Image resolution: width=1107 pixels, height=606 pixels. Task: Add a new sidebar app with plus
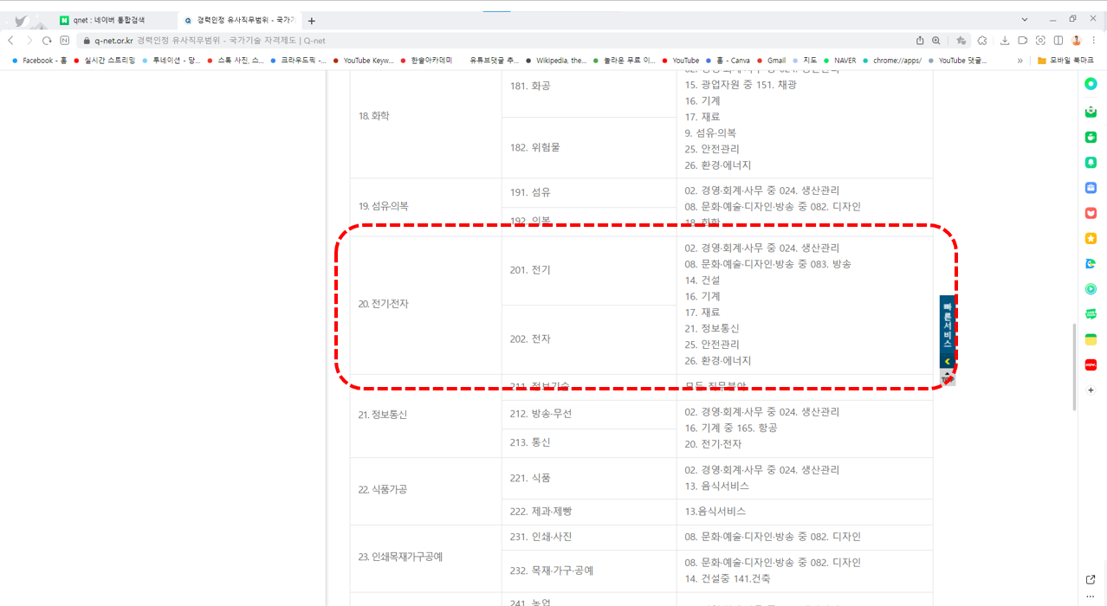(x=1091, y=390)
